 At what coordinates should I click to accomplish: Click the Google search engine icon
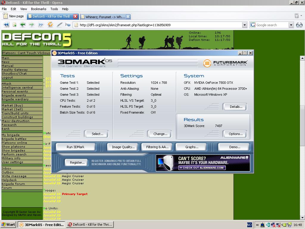pos(253,25)
